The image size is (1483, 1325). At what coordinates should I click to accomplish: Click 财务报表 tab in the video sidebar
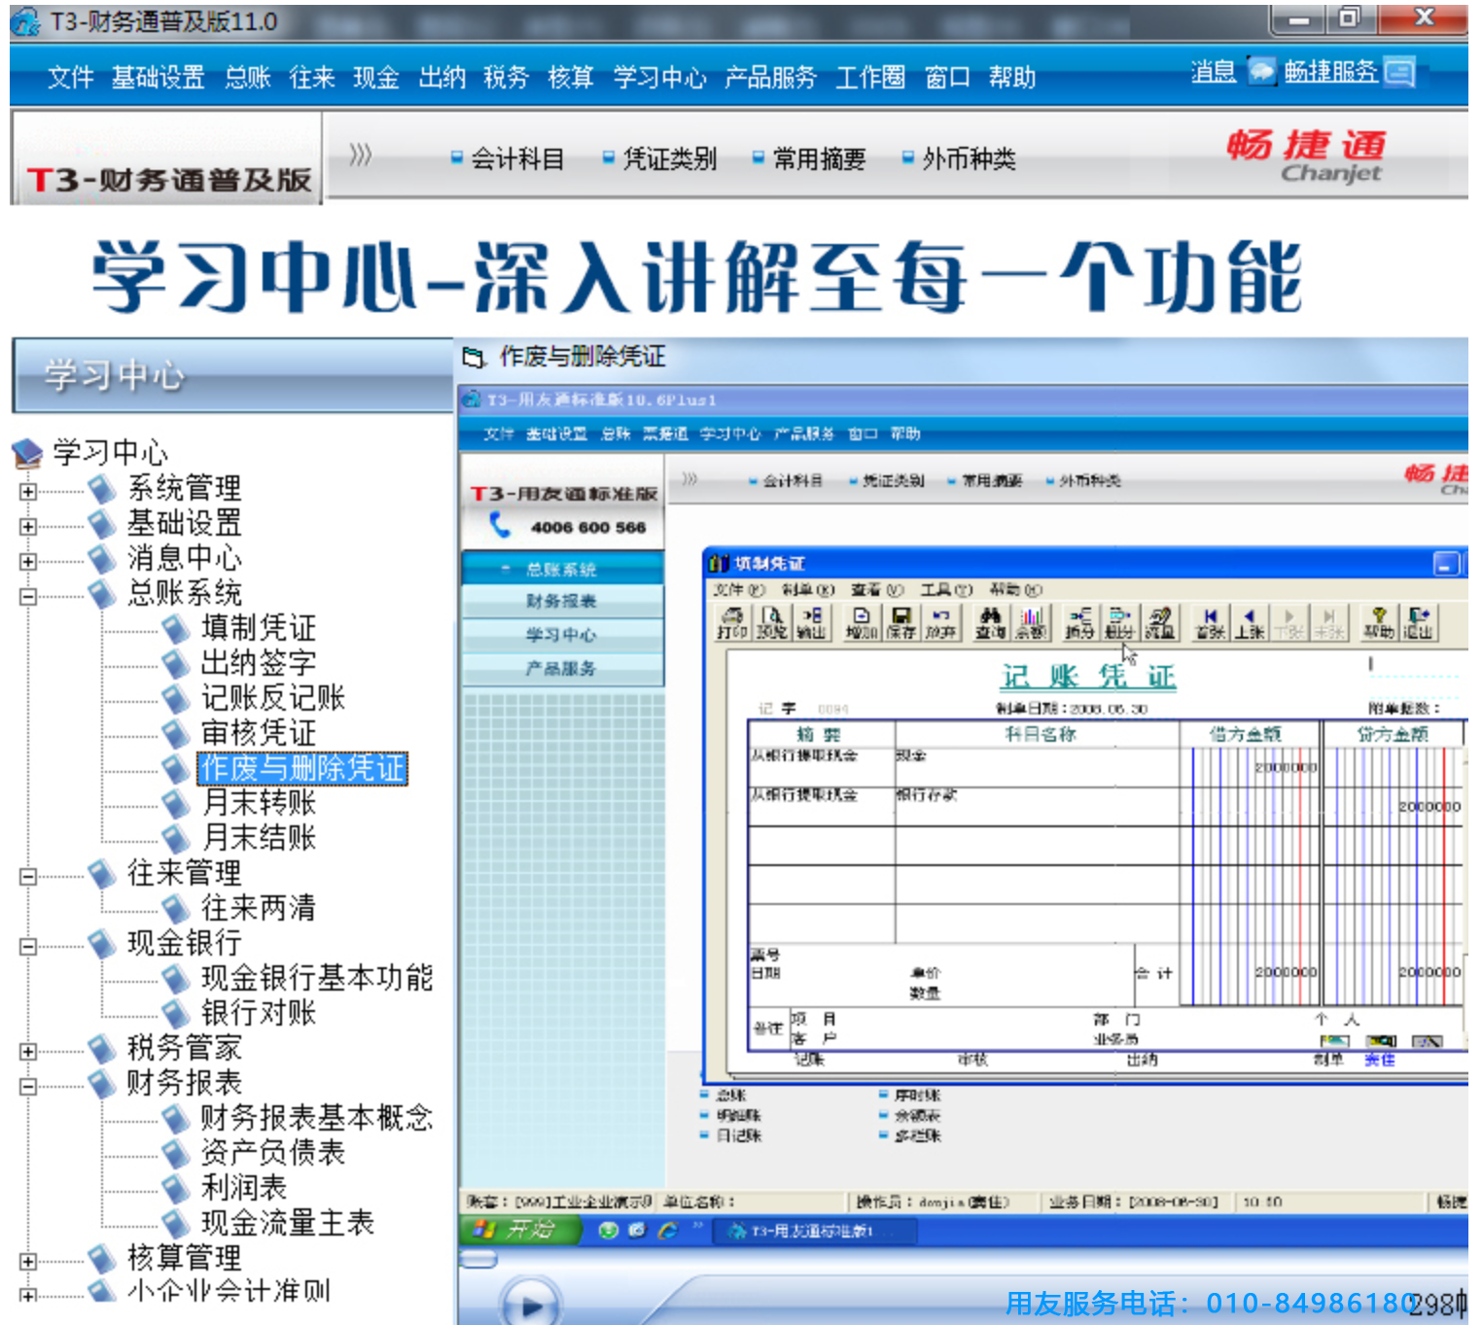point(562,602)
